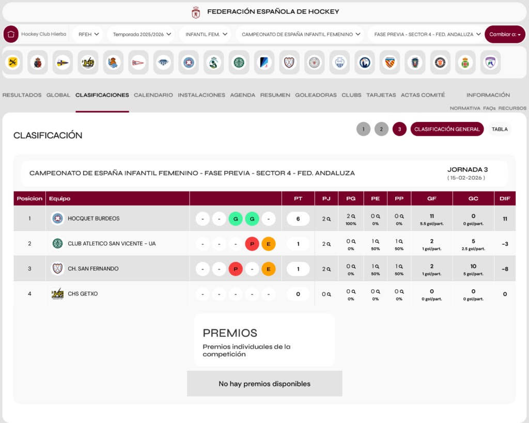Screen dimensions: 529x423
Task: Click the Cambiar a: button
Action: pyautogui.click(x=505, y=35)
